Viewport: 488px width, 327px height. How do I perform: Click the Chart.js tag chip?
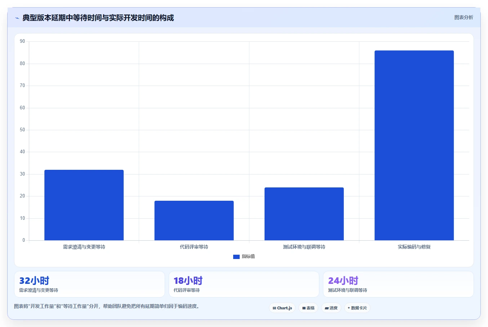pos(282,308)
